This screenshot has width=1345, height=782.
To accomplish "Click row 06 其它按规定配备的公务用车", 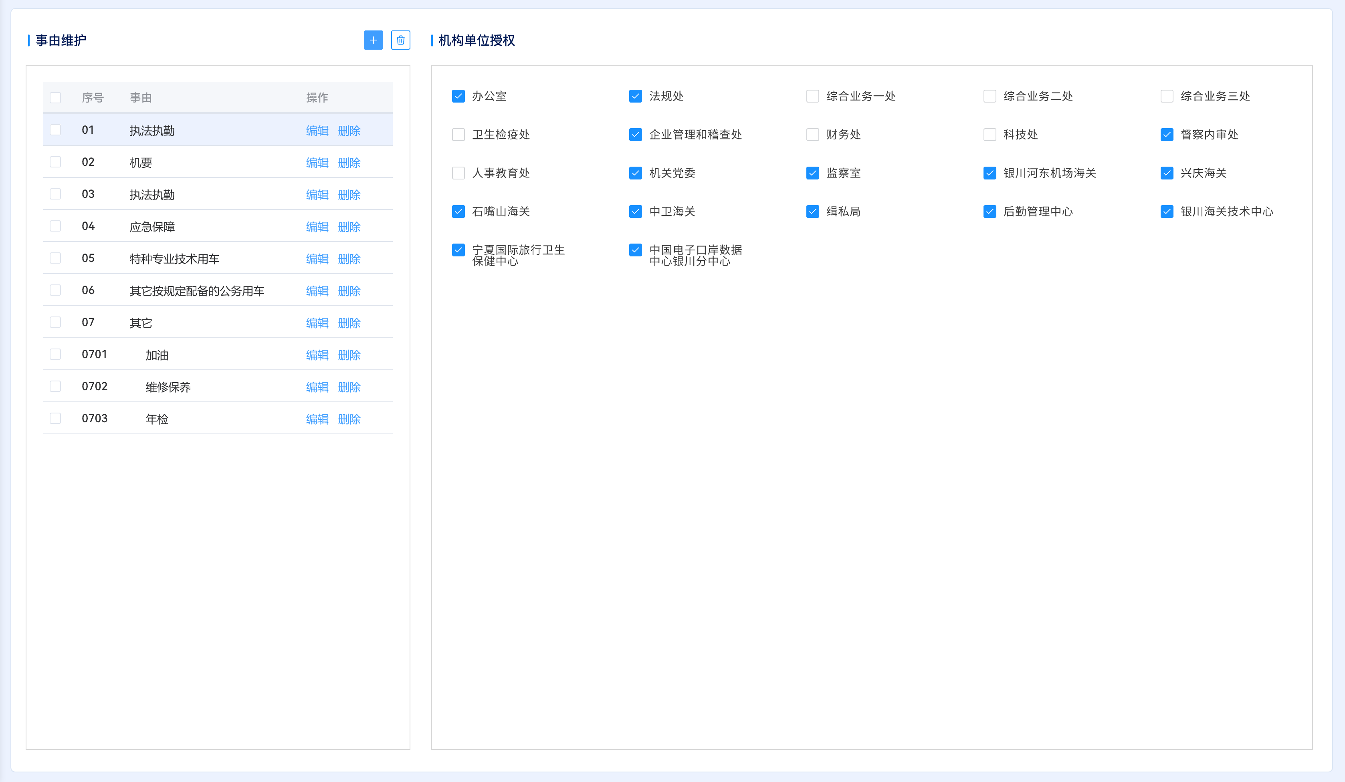I will [x=196, y=291].
